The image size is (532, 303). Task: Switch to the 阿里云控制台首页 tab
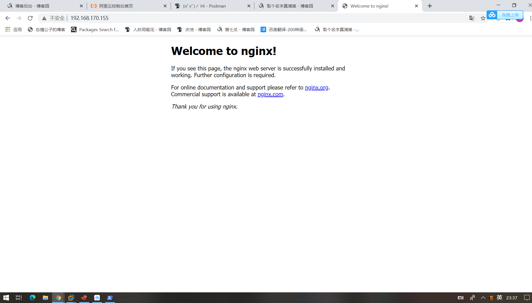tap(128, 6)
